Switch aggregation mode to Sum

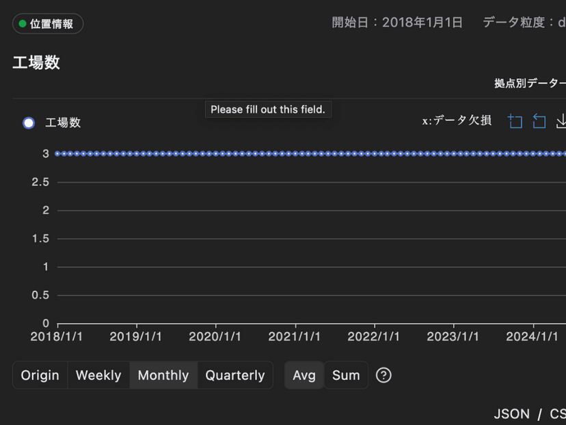pos(346,375)
